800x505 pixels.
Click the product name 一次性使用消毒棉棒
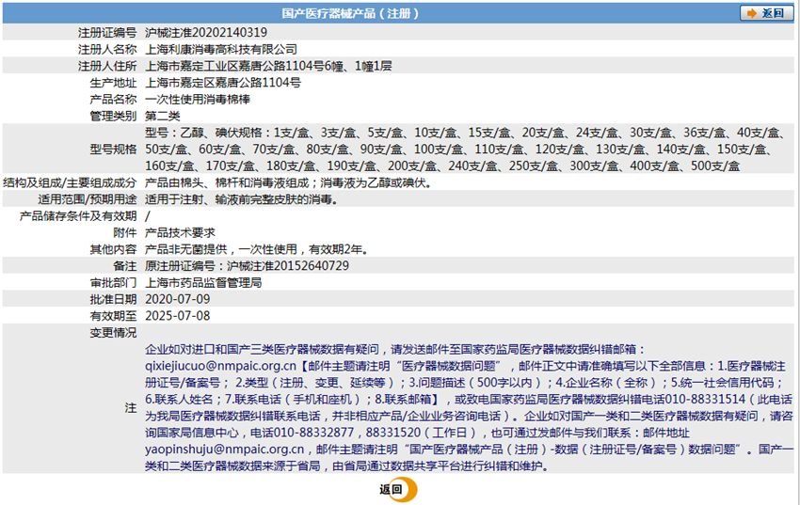point(198,100)
